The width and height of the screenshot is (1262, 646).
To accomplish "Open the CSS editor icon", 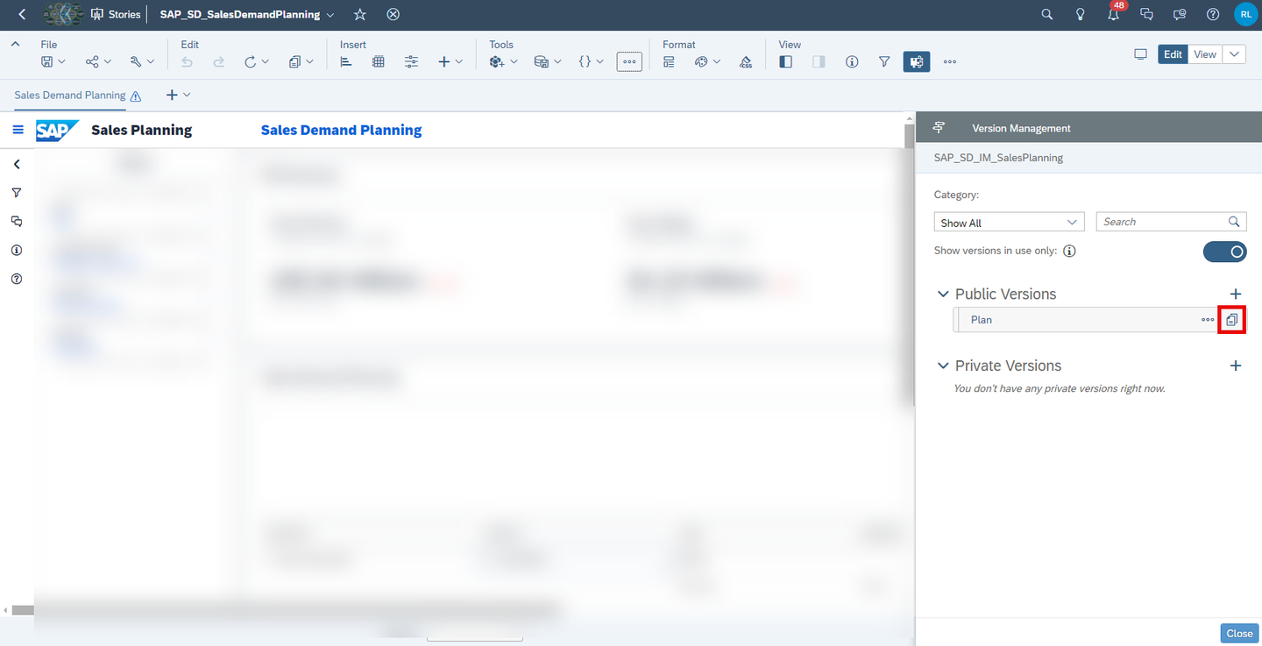I will 746,61.
